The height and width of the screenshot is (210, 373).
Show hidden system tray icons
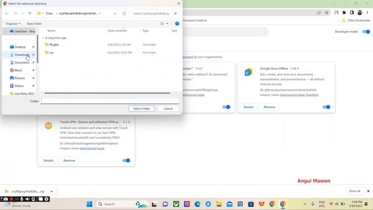click(305, 204)
